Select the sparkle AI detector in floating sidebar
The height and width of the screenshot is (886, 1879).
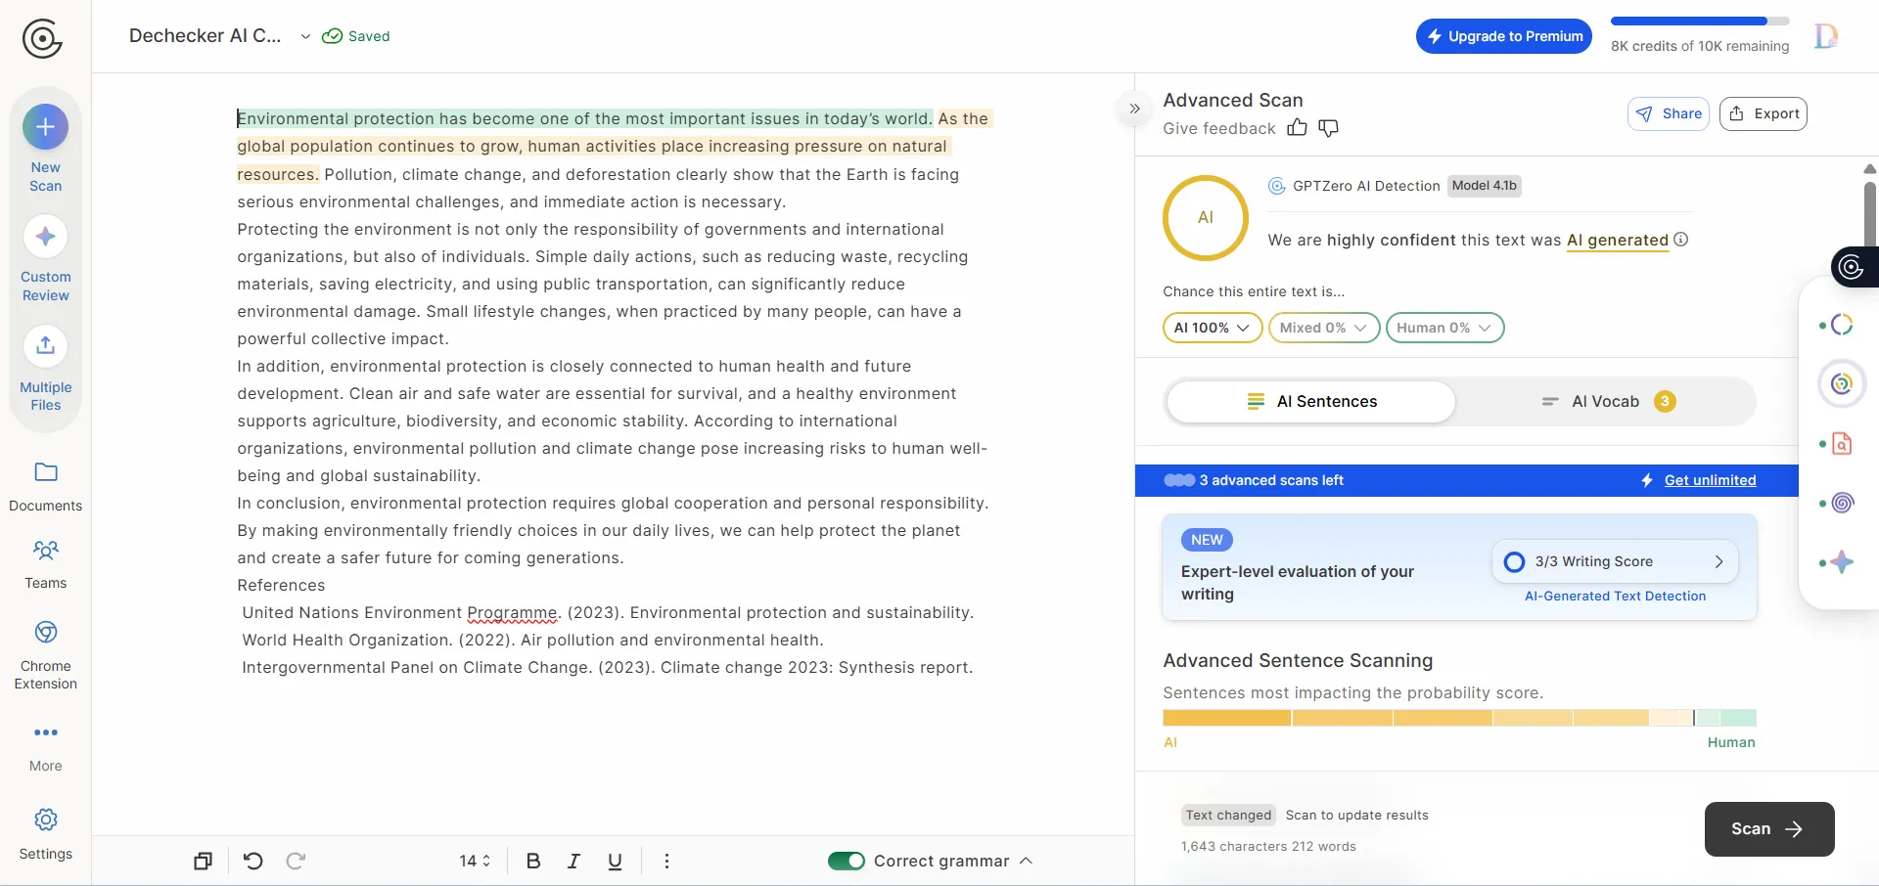coord(1843,561)
